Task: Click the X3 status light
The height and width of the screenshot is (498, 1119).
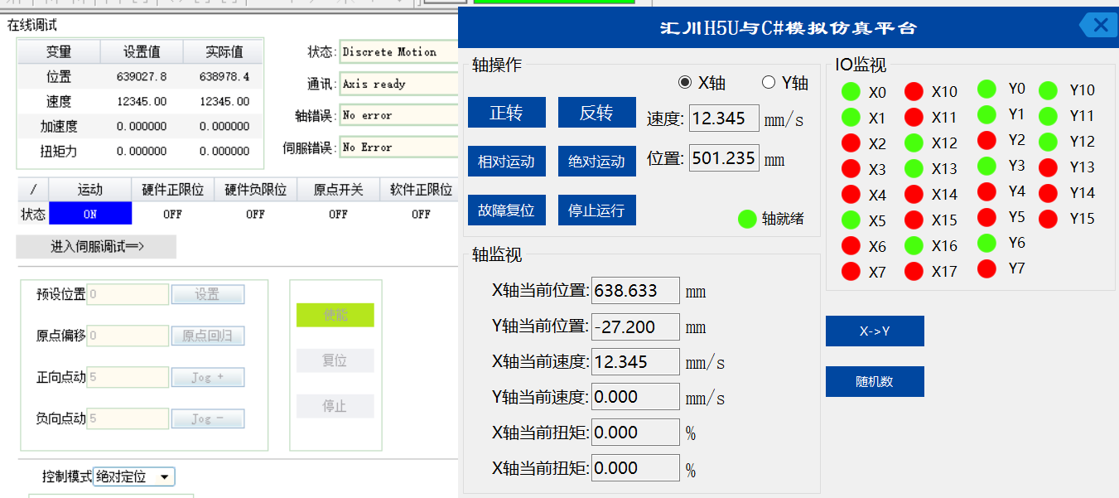Action: click(x=851, y=168)
